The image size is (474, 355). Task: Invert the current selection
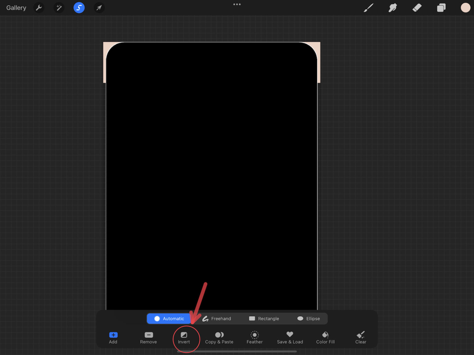[184, 337]
